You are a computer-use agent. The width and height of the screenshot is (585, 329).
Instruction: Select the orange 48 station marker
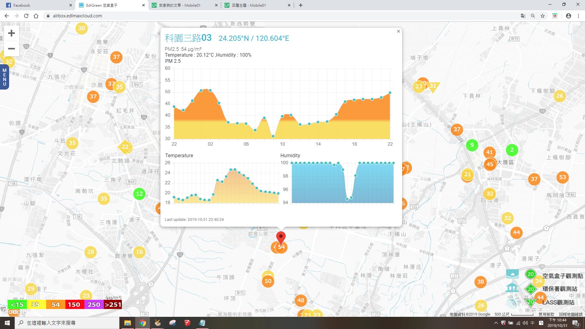pyautogui.click(x=301, y=300)
